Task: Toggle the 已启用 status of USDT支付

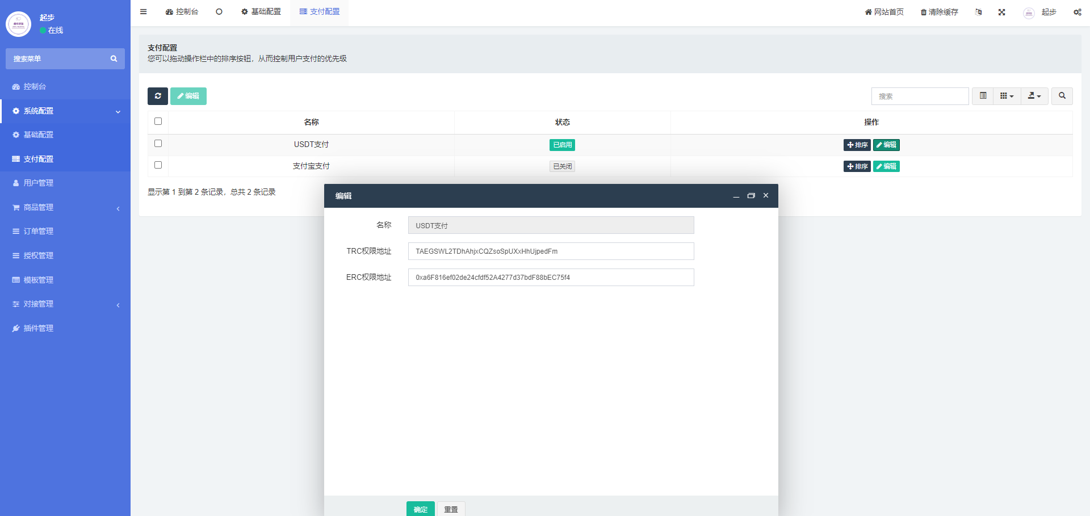Action: click(x=562, y=145)
